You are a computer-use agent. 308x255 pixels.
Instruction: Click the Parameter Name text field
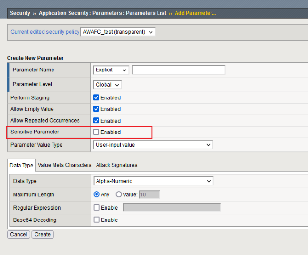pyautogui.click(x=178, y=70)
